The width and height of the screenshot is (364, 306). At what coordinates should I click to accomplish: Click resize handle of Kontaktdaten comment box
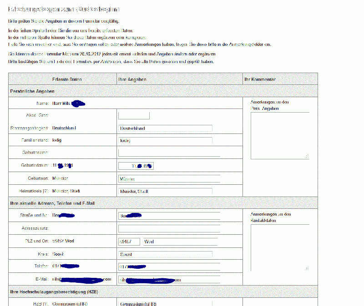point(307,269)
